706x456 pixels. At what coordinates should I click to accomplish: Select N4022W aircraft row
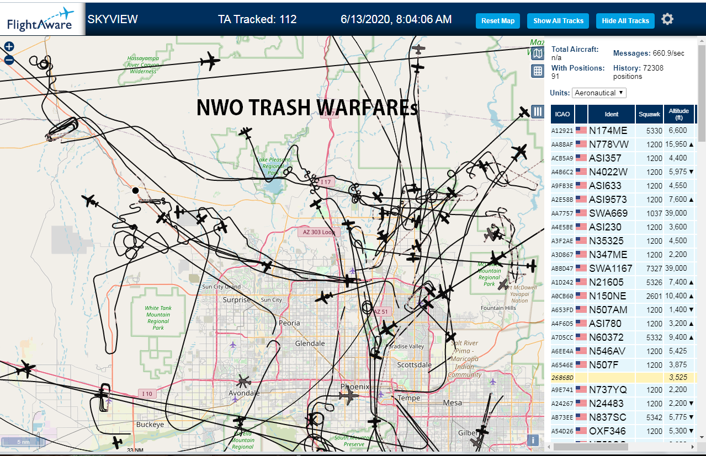point(624,172)
